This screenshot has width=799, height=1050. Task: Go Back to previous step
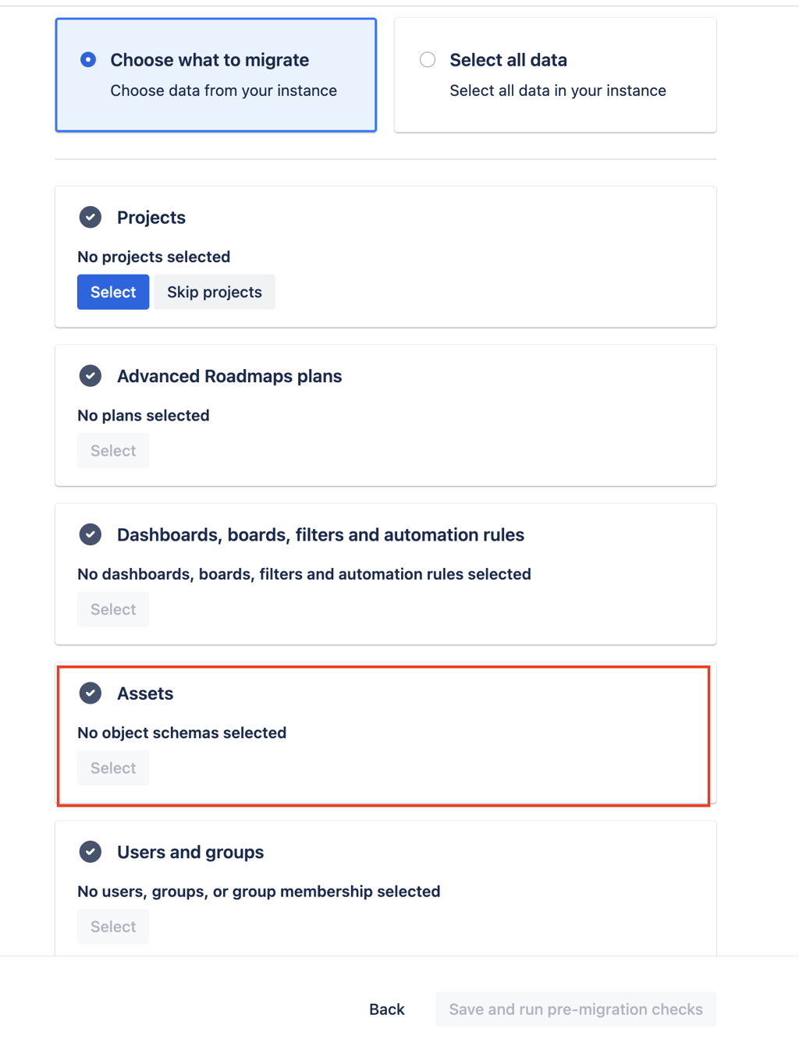[387, 1009]
